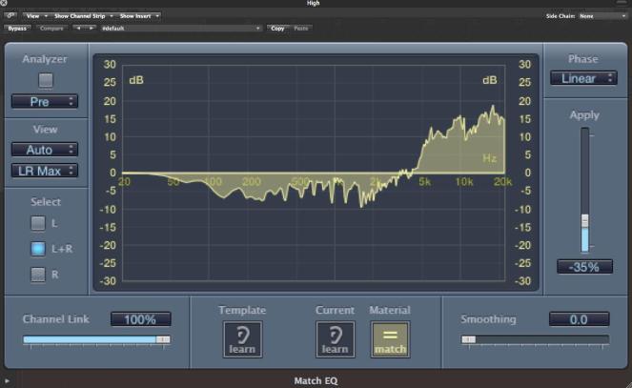
Task: Go to next preset with right arrow
Action: pos(92,29)
